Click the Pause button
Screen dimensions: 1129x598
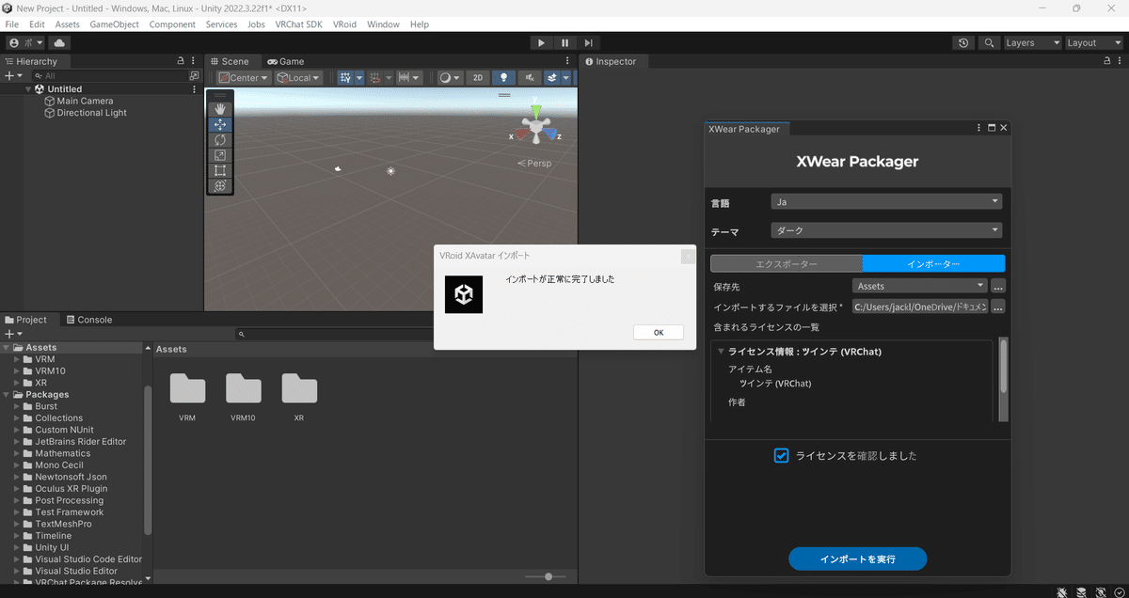564,42
